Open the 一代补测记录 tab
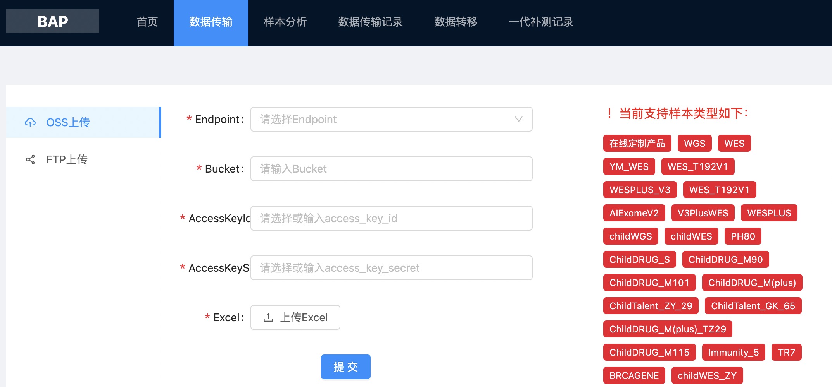This screenshot has height=387, width=832. (x=541, y=22)
